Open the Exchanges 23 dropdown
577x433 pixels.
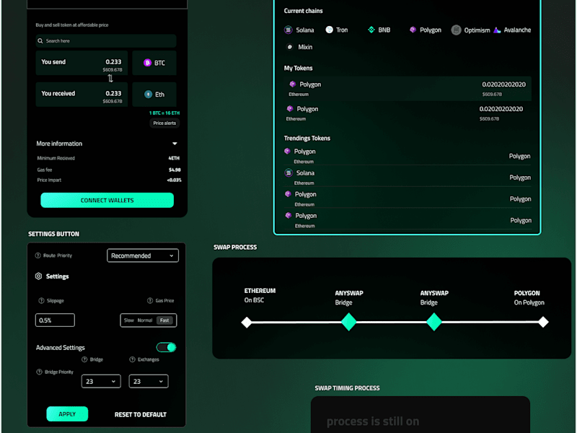point(149,382)
